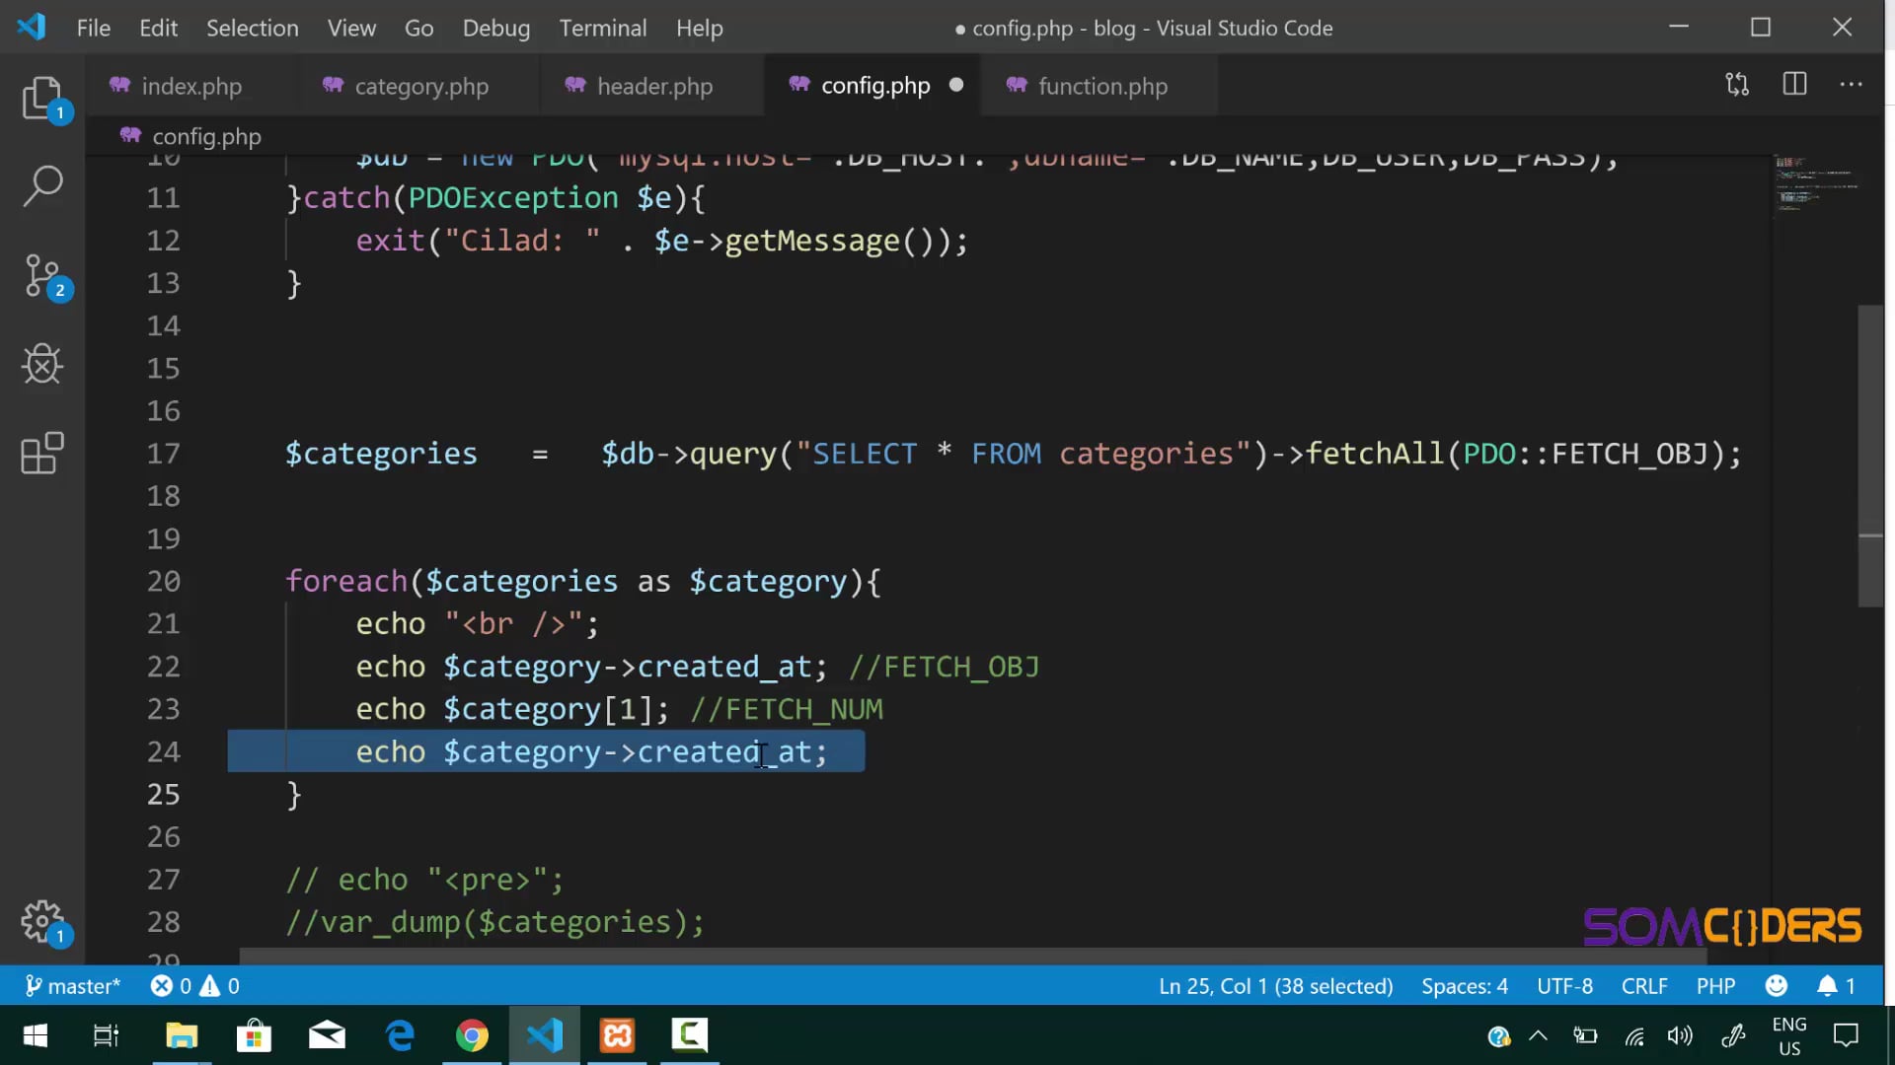Image resolution: width=1895 pixels, height=1065 pixels.
Task: Click the vertical editor scrollbar thumb
Action: click(1870, 456)
